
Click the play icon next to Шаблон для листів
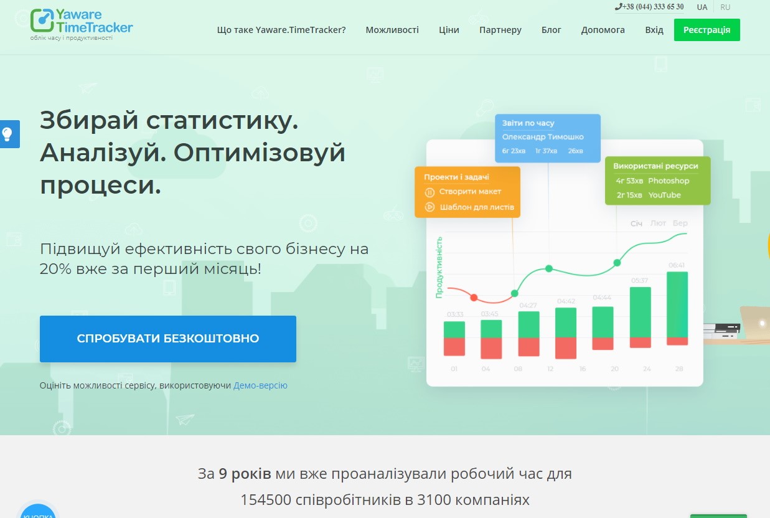430,207
